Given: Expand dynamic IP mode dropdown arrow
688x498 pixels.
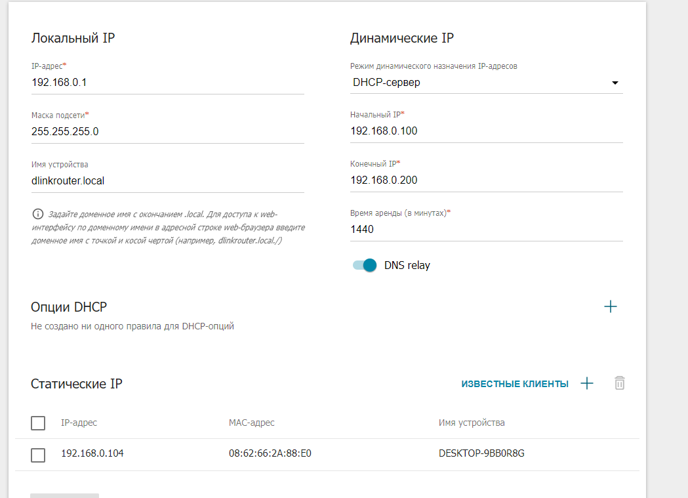Looking at the screenshot, I should (615, 83).
